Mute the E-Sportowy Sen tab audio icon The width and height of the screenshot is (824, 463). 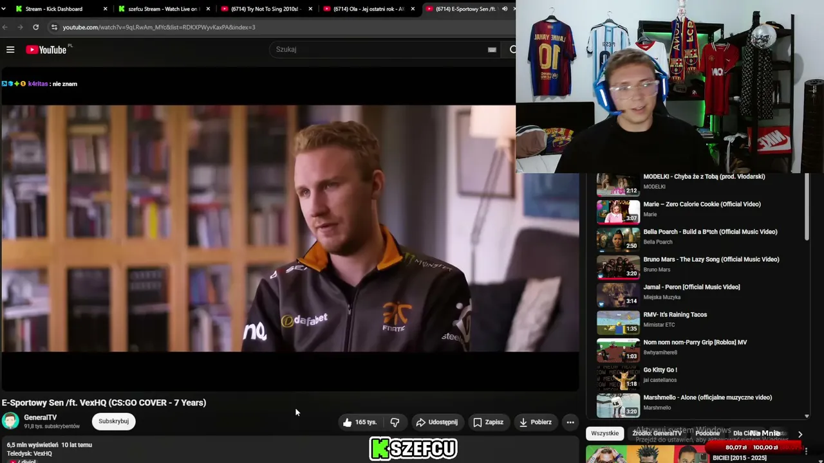(x=505, y=9)
